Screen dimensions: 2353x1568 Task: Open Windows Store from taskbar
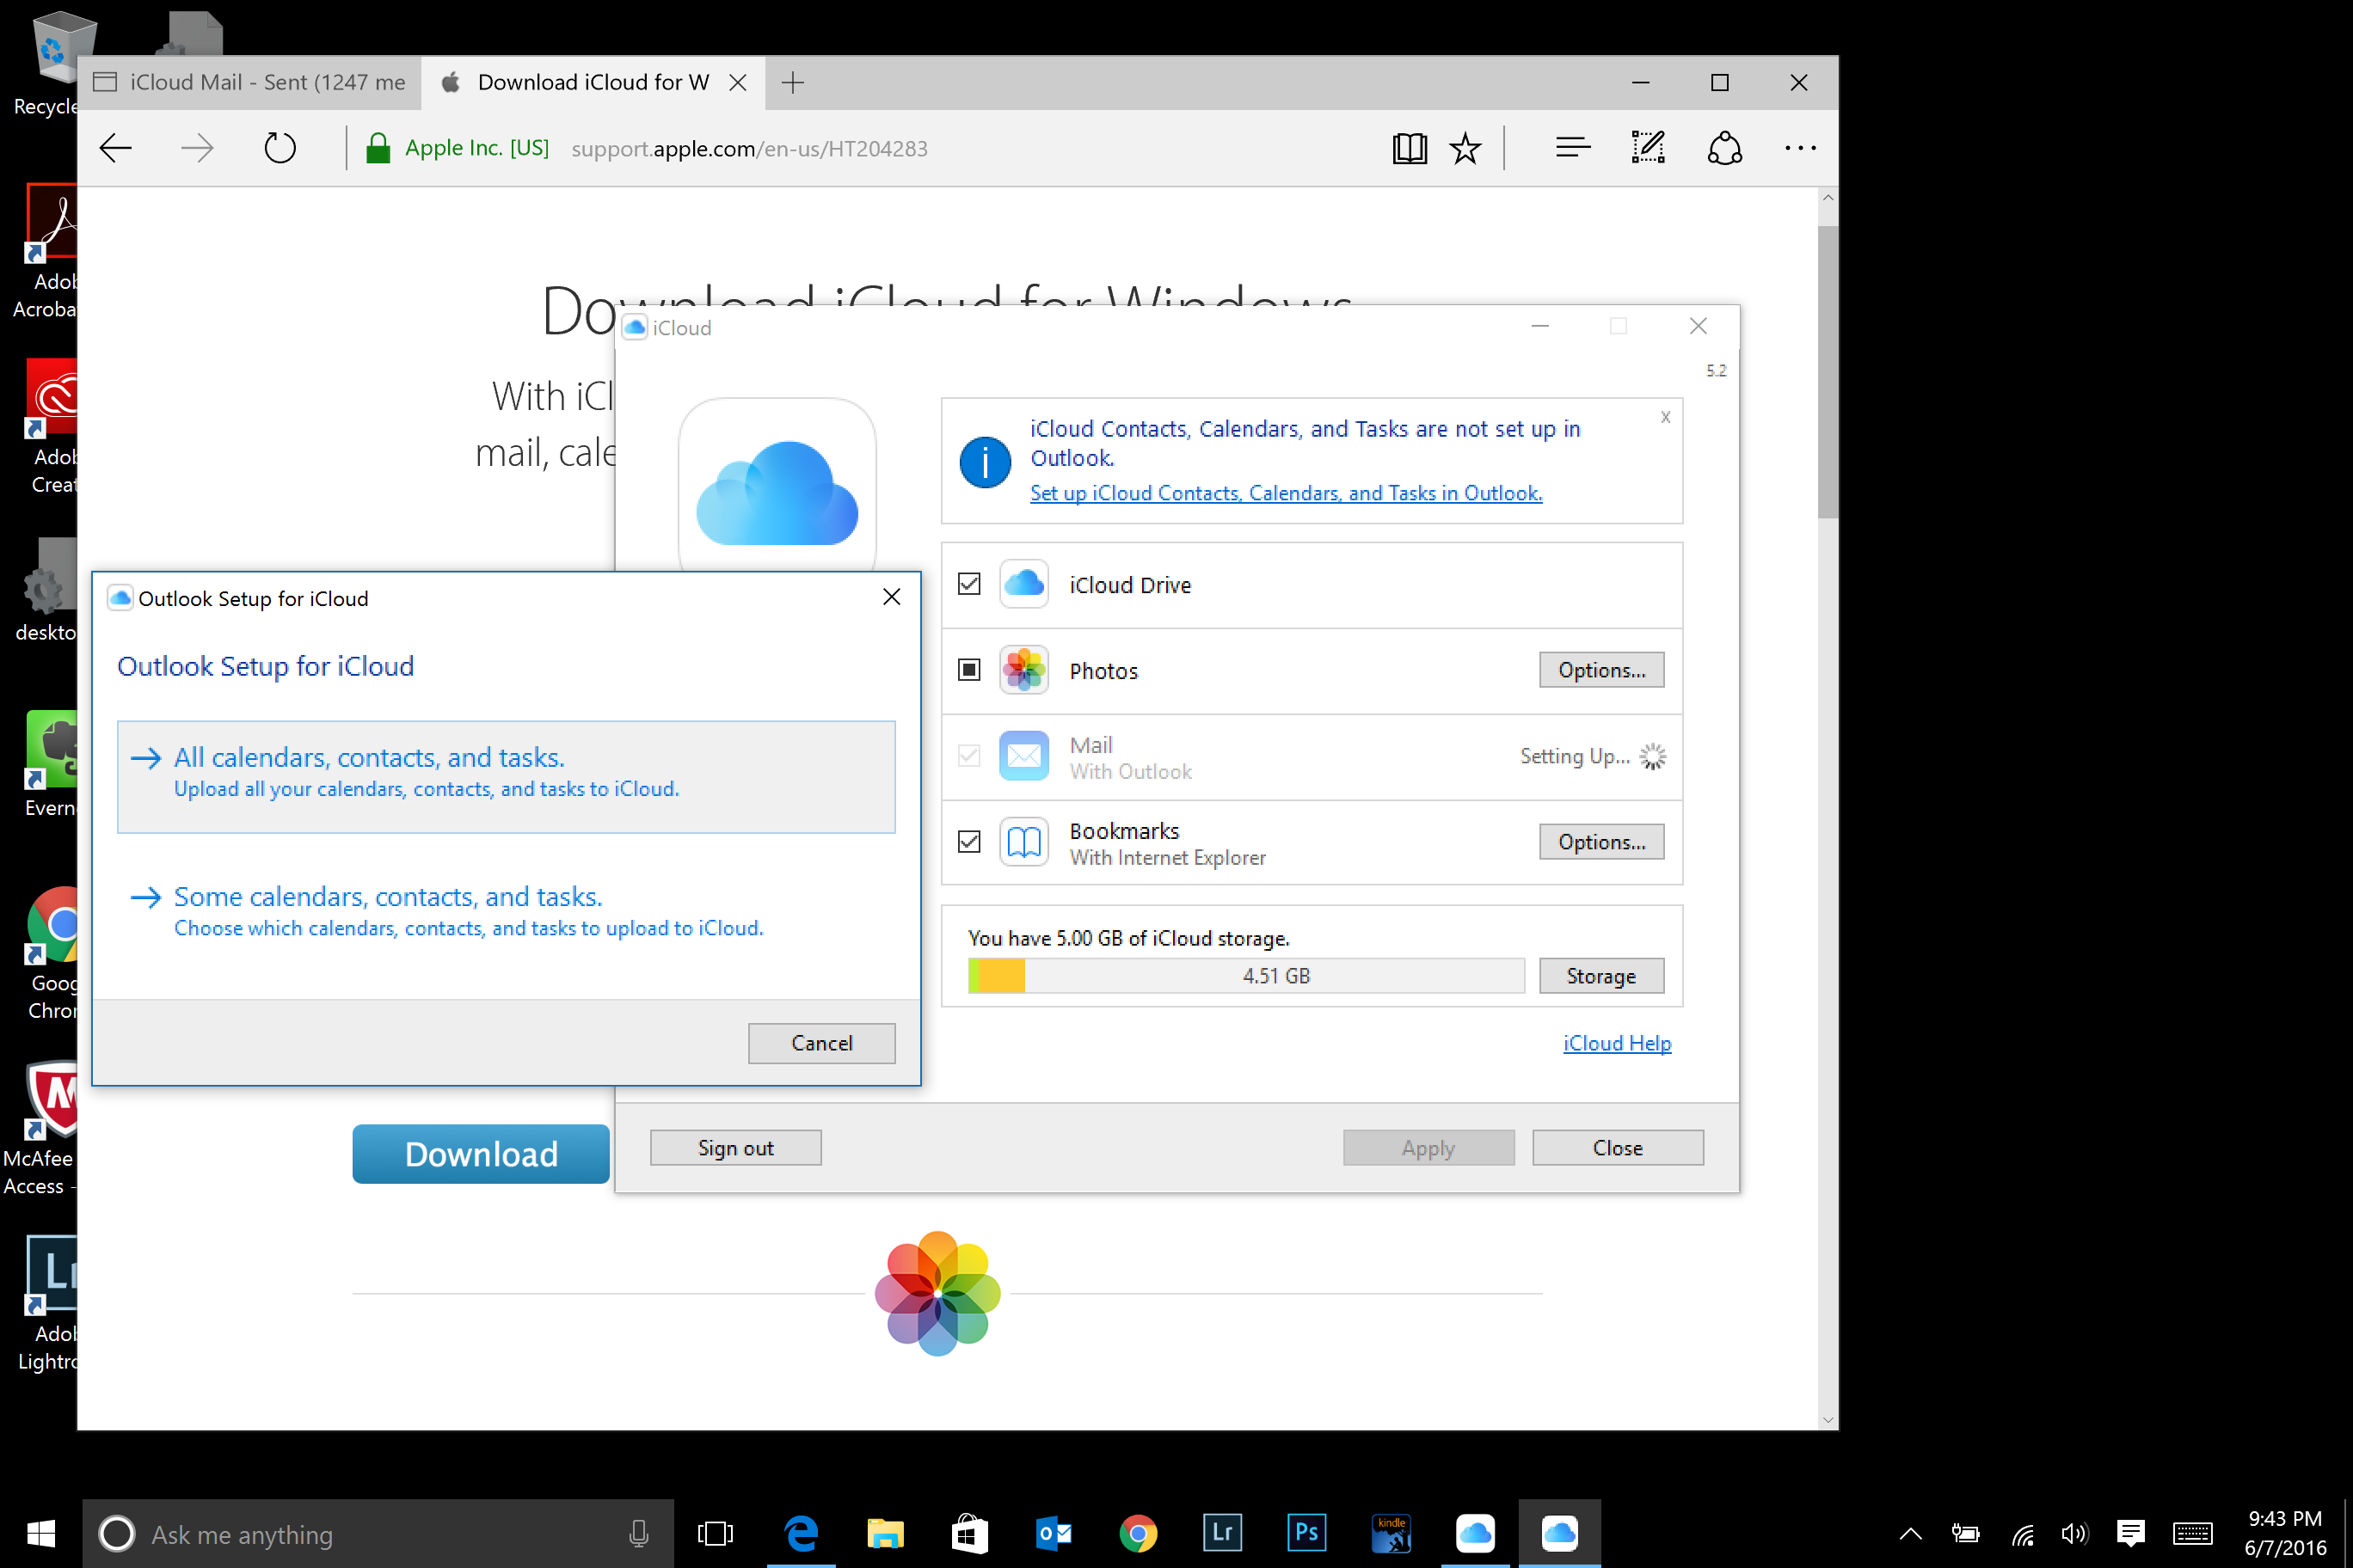(969, 1533)
